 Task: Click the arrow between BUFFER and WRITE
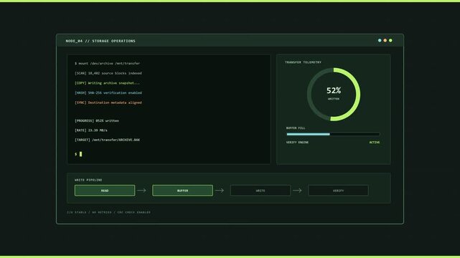click(x=219, y=191)
